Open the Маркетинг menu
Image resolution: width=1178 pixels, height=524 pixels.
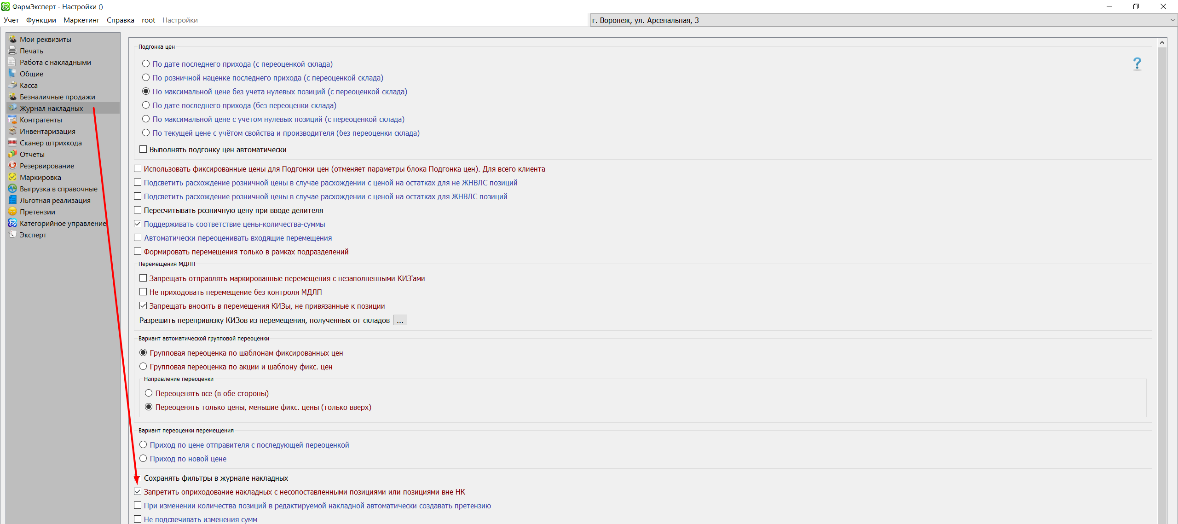tap(81, 20)
